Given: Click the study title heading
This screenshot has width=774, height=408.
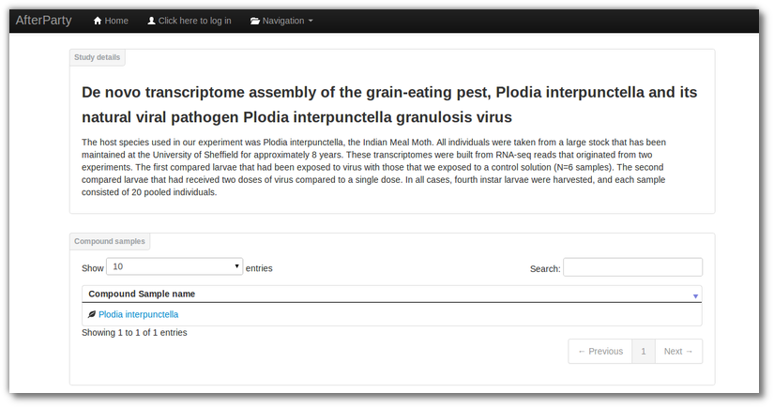Looking at the screenshot, I should click(x=389, y=105).
